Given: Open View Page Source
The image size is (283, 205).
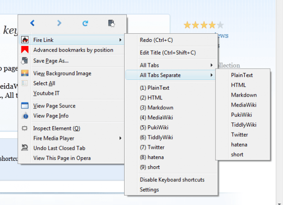Looking at the screenshot, I should click(x=71, y=106).
